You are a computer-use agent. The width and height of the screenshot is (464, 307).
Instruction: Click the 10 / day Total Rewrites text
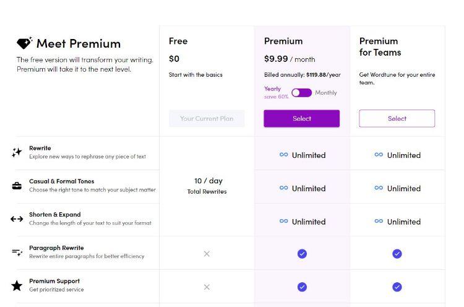pyautogui.click(x=207, y=186)
